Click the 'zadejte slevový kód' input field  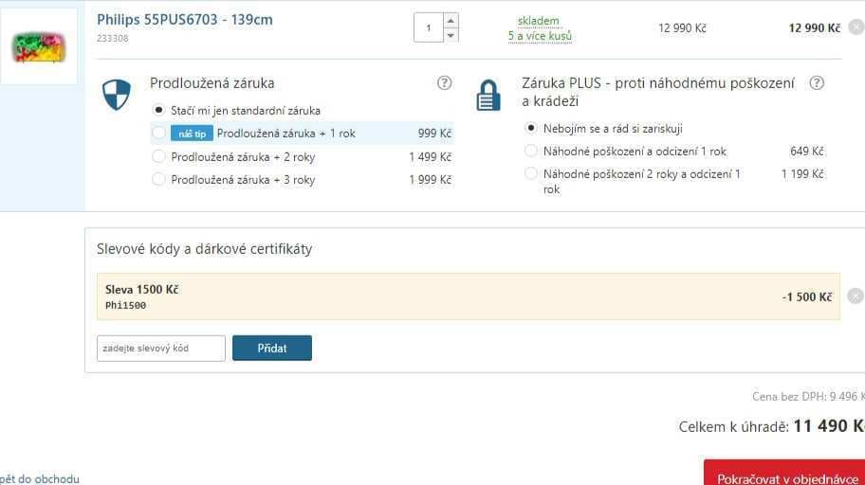161,349
